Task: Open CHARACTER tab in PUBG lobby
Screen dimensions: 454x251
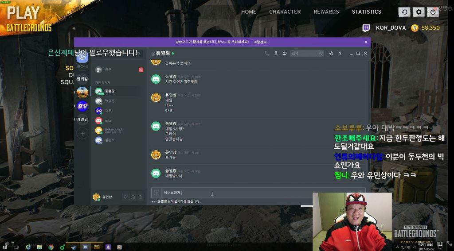Action: 285,12
